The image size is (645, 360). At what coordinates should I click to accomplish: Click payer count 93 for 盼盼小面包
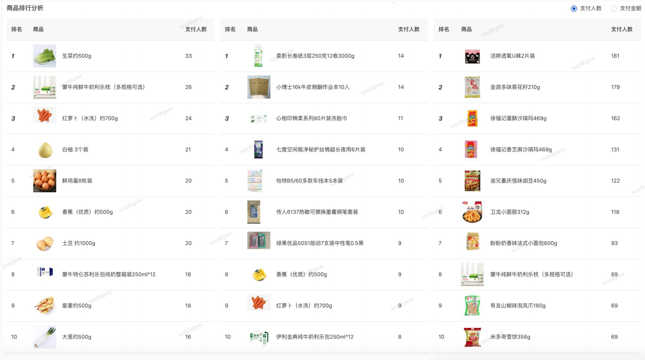[x=614, y=243]
